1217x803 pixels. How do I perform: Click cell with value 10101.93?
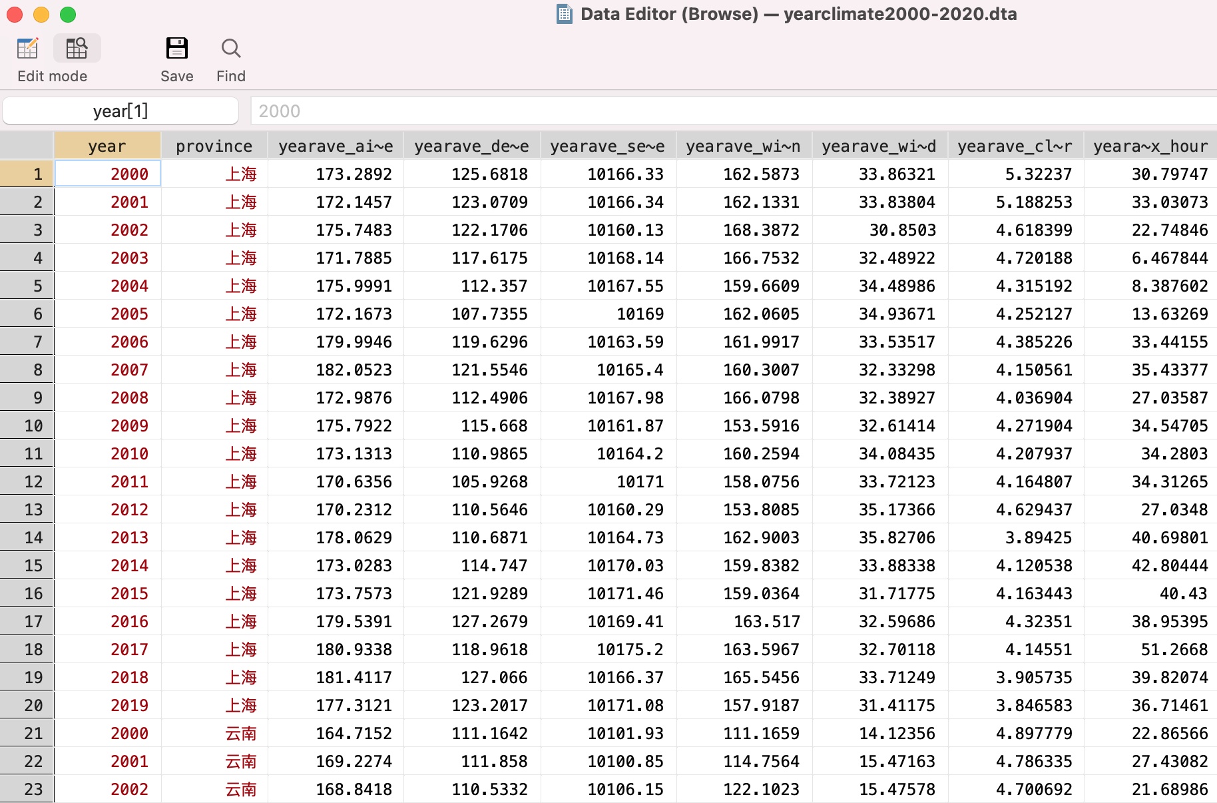click(x=607, y=733)
